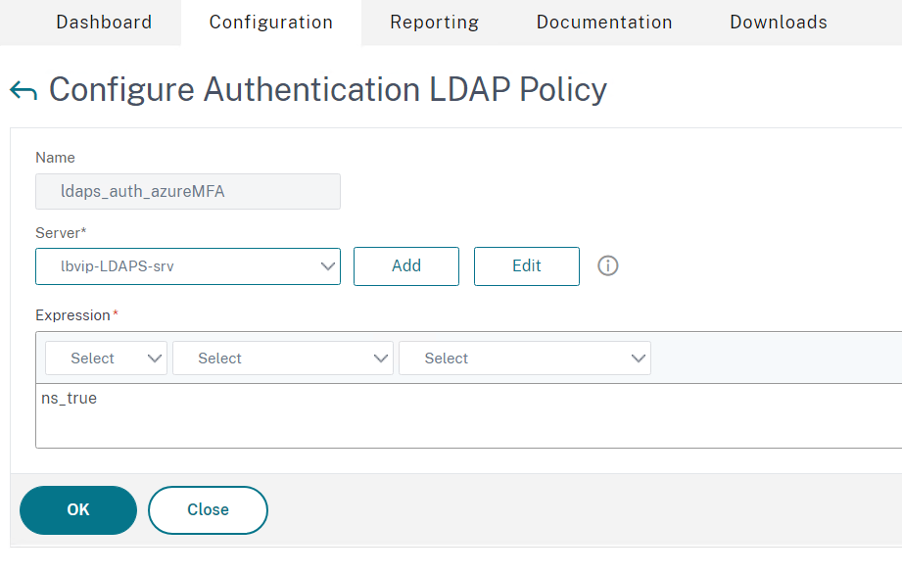Switch to the Configuration tab
The image size is (902, 574).
[271, 23]
